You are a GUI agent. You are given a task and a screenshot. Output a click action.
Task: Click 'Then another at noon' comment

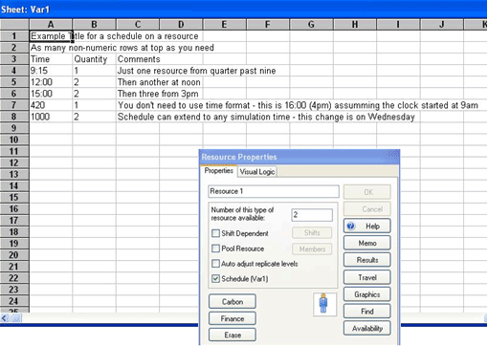tap(159, 82)
